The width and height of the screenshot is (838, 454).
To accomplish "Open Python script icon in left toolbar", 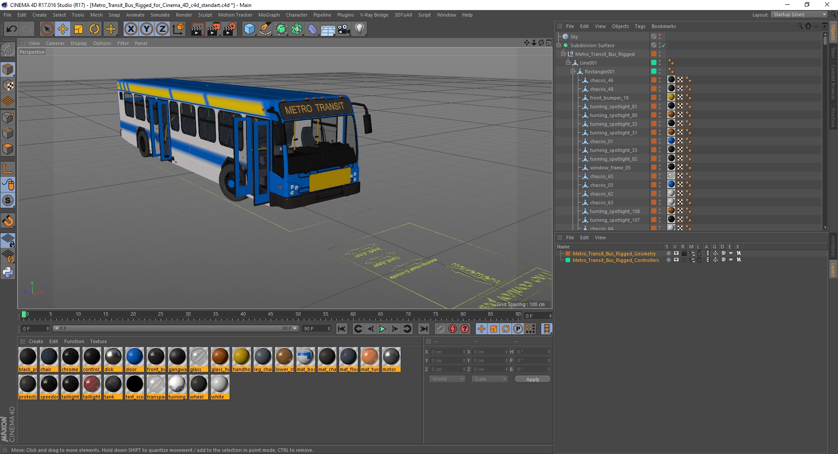I will [x=8, y=272].
